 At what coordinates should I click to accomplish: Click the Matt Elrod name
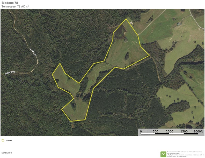6,153
